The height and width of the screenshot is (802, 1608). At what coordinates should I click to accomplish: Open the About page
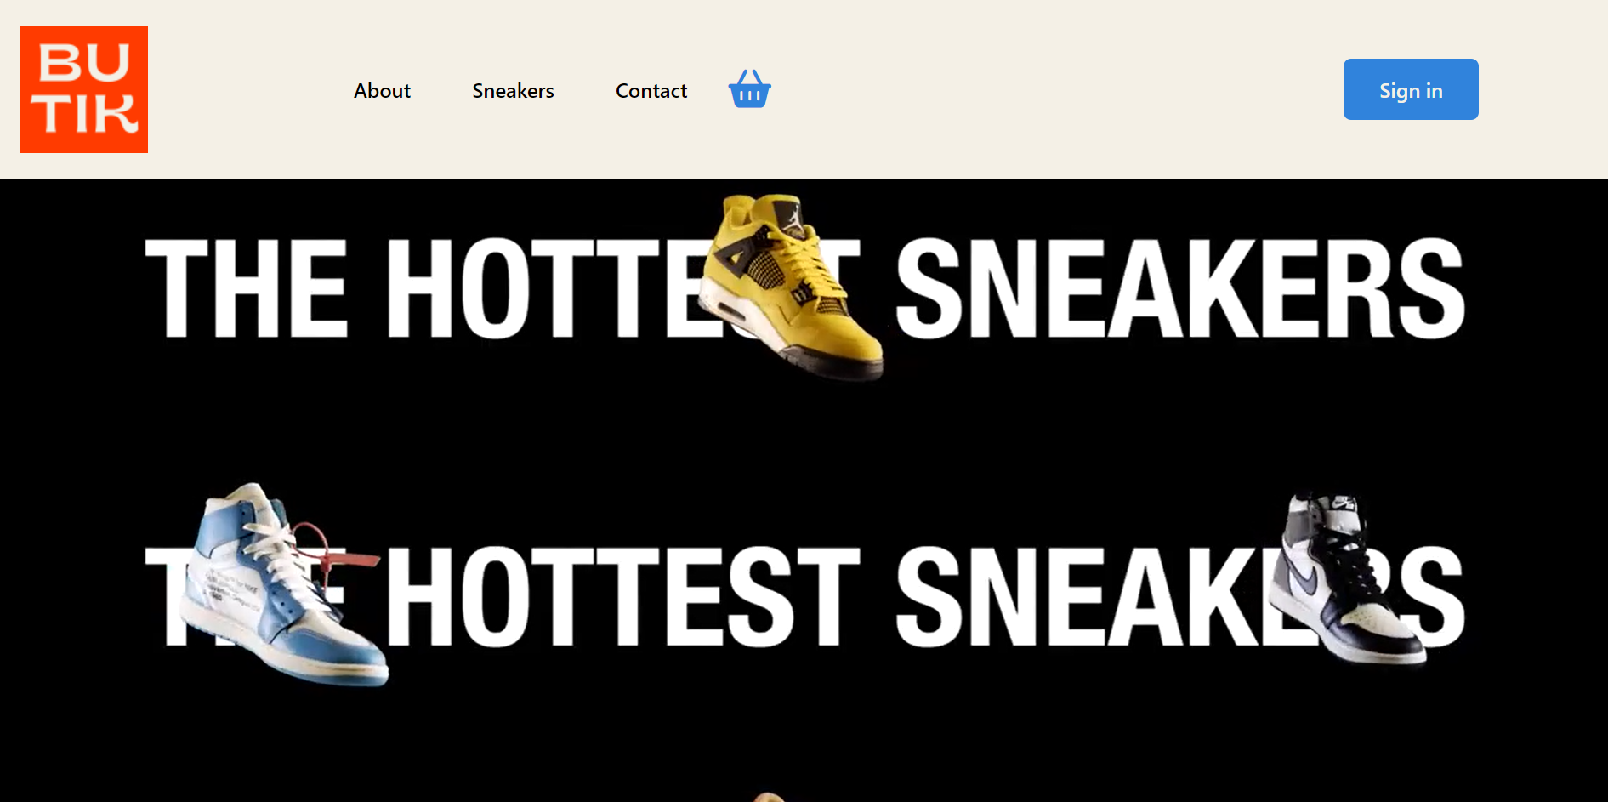(x=382, y=91)
